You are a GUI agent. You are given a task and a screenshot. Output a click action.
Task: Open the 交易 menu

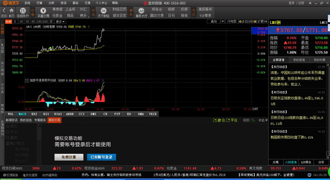click(88, 3)
